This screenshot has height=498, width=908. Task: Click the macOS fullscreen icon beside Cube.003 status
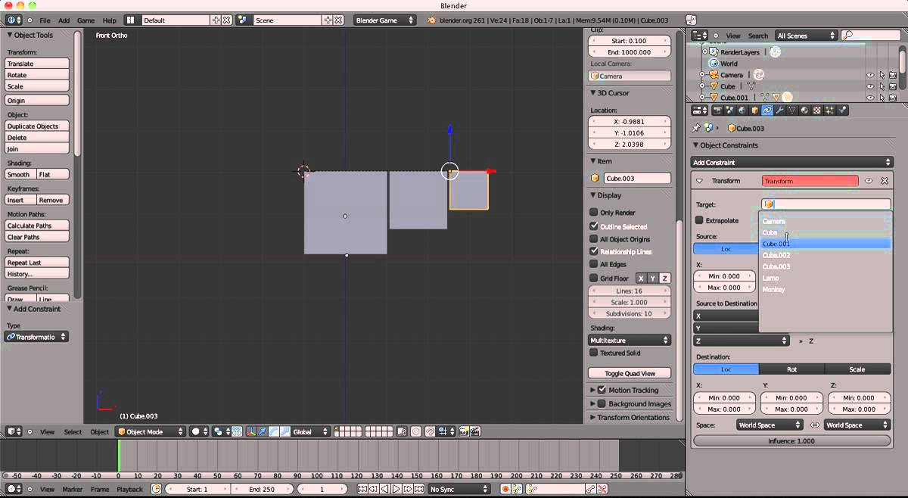(x=691, y=20)
